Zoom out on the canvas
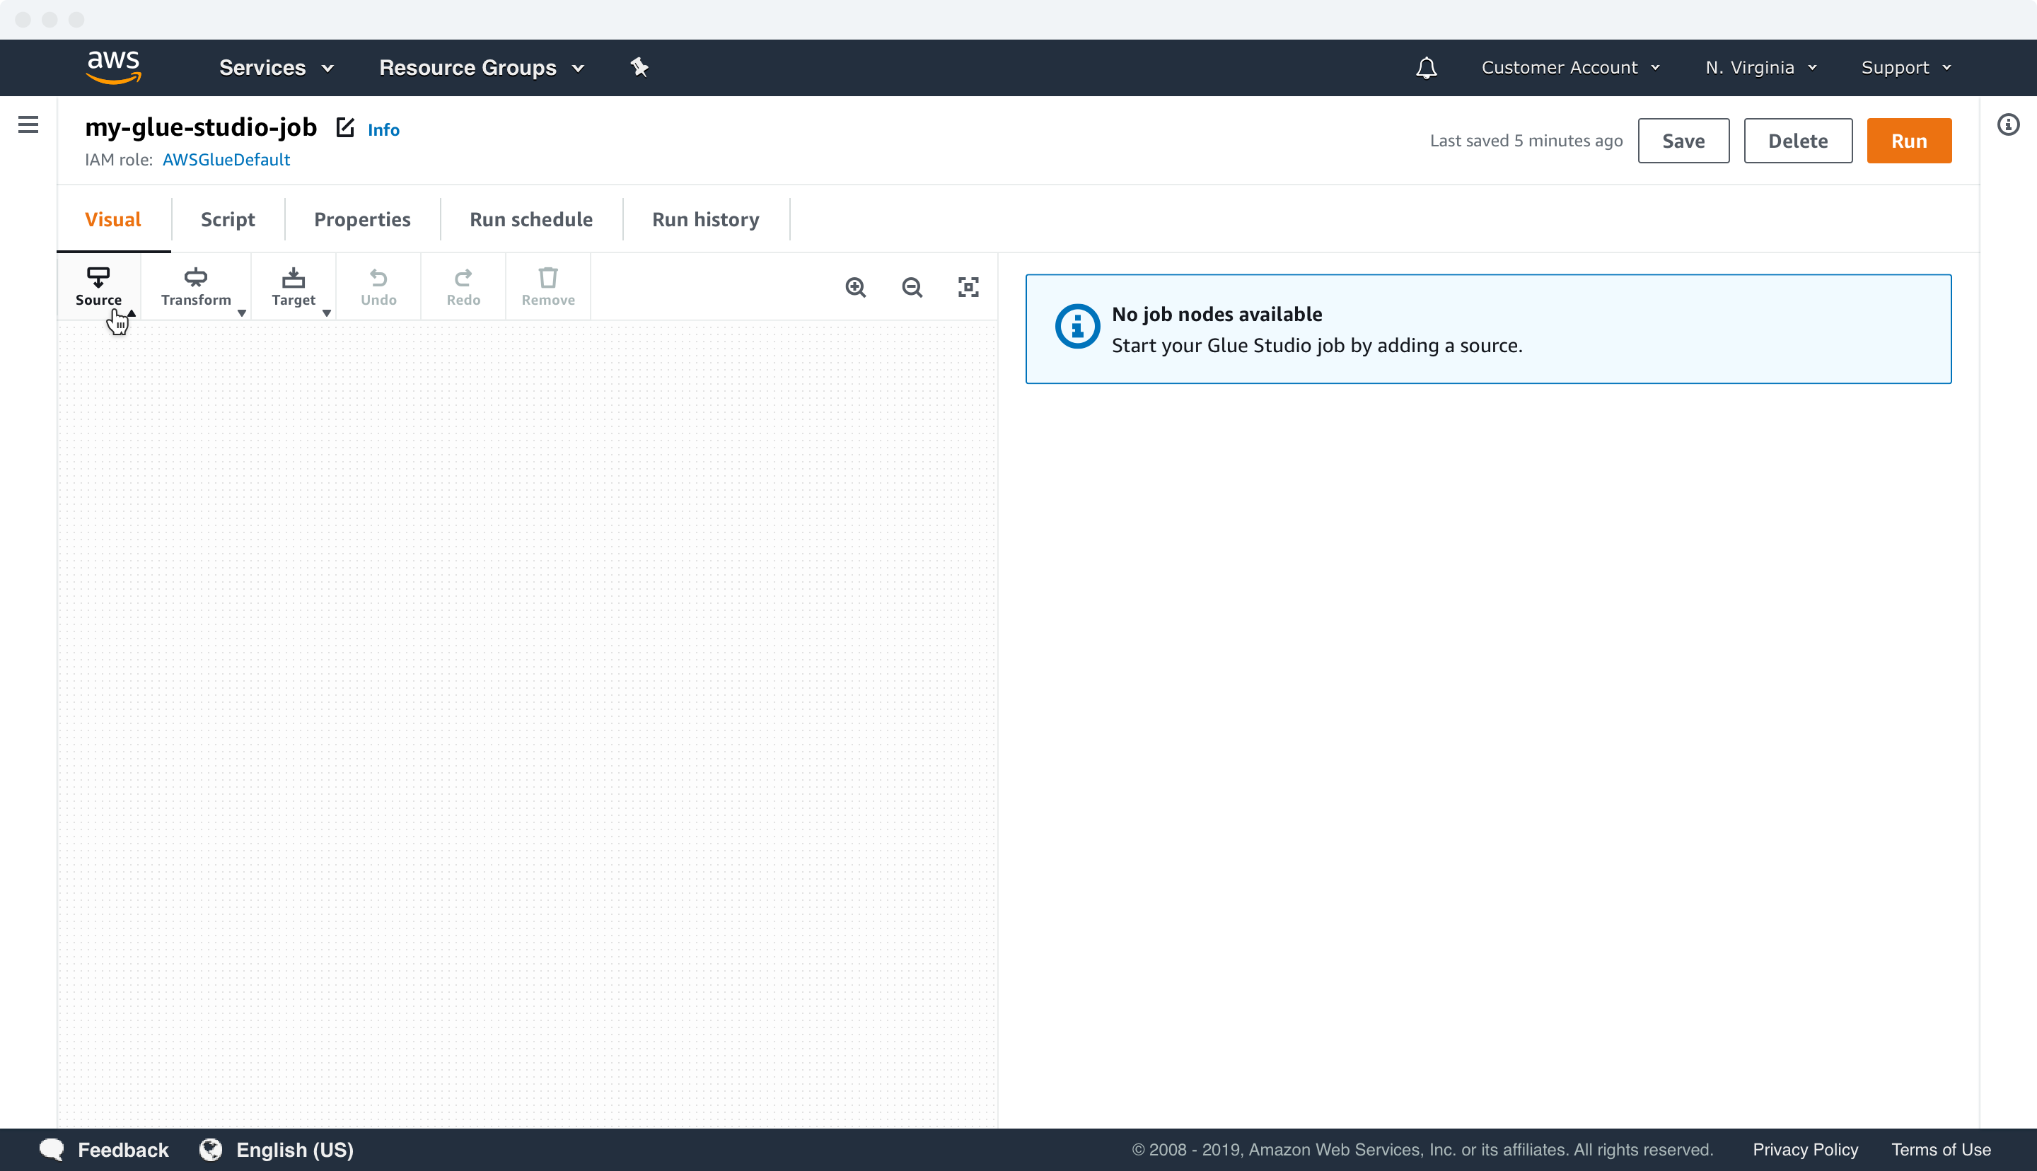Image resolution: width=2037 pixels, height=1171 pixels. 912,287
